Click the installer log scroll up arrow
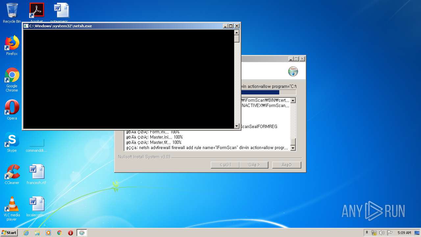This screenshot has width=421, height=237. (x=293, y=100)
